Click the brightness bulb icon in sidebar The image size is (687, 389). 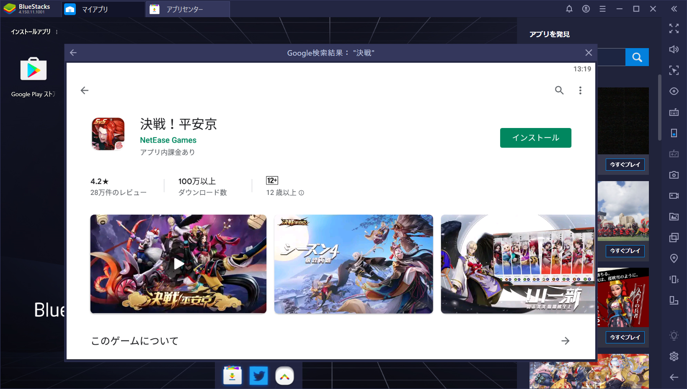pyautogui.click(x=674, y=335)
